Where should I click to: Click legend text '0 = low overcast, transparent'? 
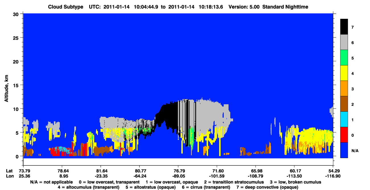[109, 182]
